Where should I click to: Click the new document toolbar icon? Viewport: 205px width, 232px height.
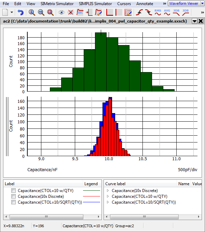click(5, 12)
